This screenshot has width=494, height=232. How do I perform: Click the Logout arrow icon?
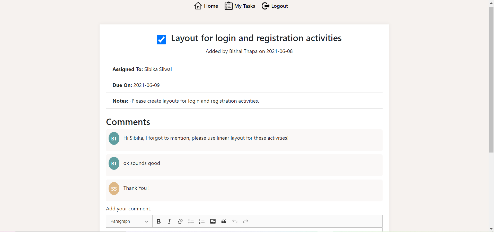point(266,6)
